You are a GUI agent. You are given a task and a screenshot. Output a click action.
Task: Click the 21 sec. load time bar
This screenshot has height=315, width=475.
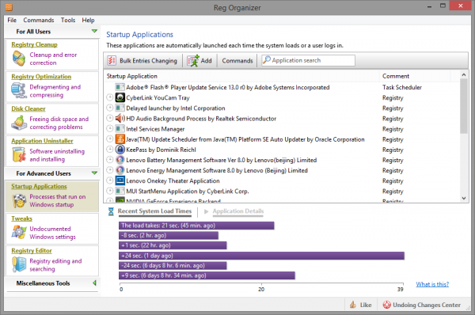[196, 226]
